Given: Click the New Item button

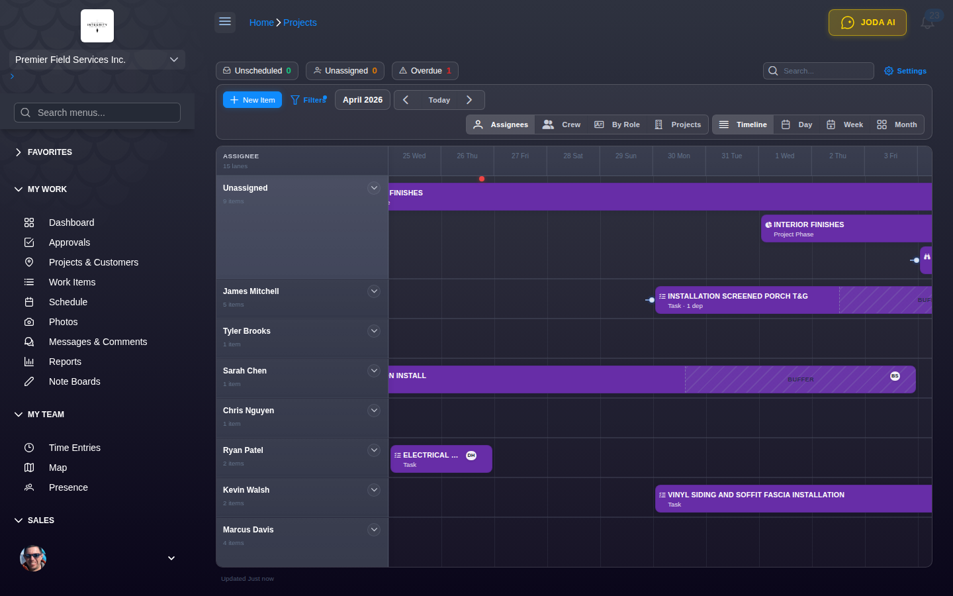Looking at the screenshot, I should coord(252,100).
